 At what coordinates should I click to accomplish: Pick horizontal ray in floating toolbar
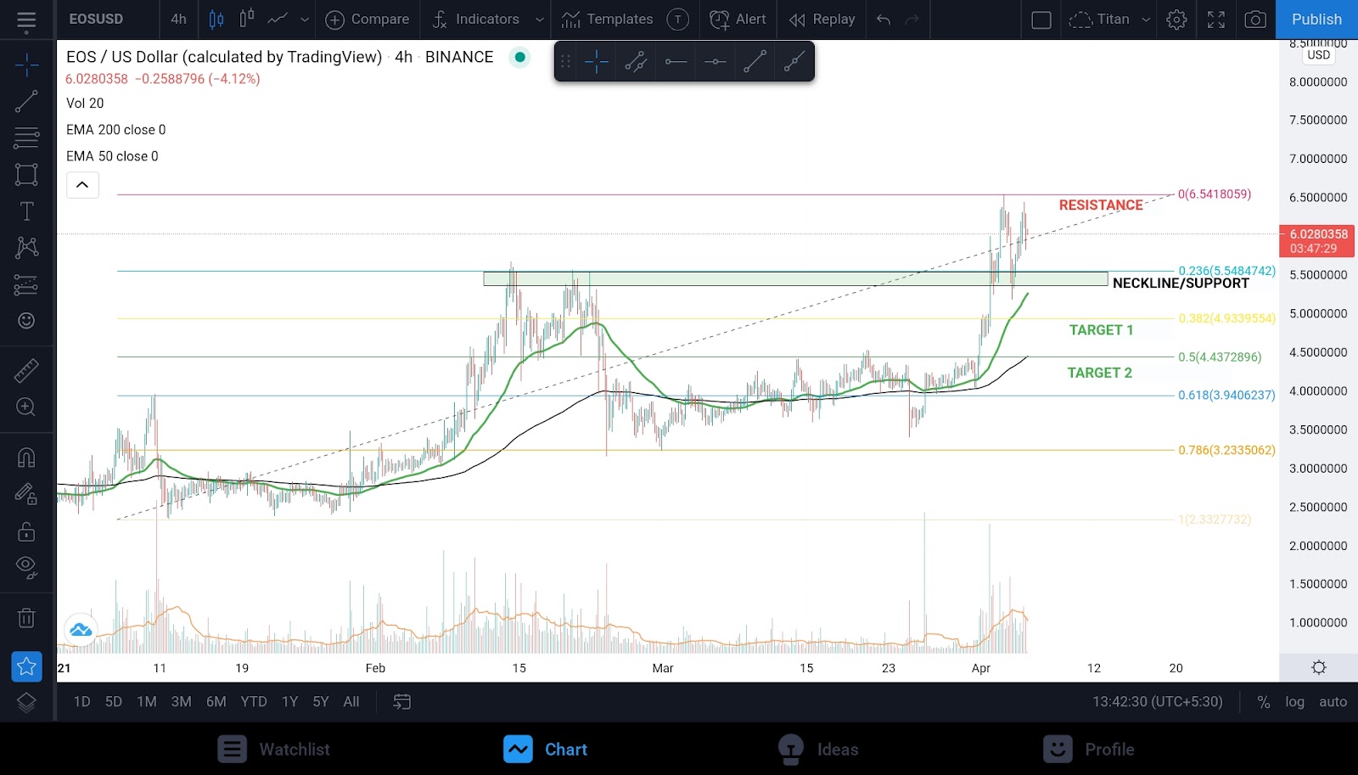[x=676, y=61]
